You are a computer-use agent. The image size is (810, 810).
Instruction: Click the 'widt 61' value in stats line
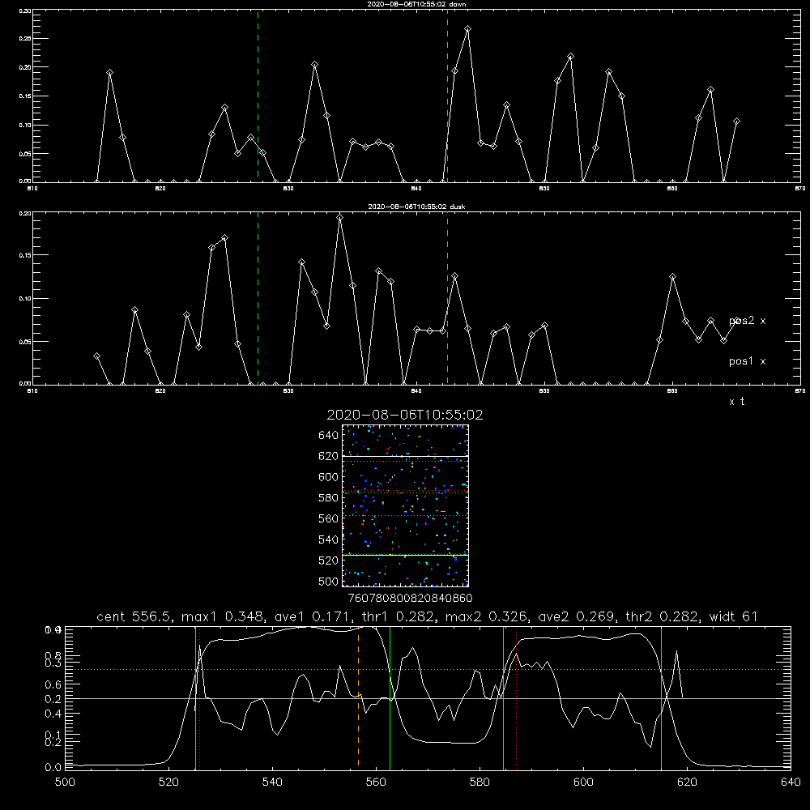pyautogui.click(x=733, y=616)
